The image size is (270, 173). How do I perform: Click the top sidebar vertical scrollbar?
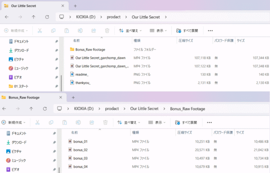(x=61, y=83)
